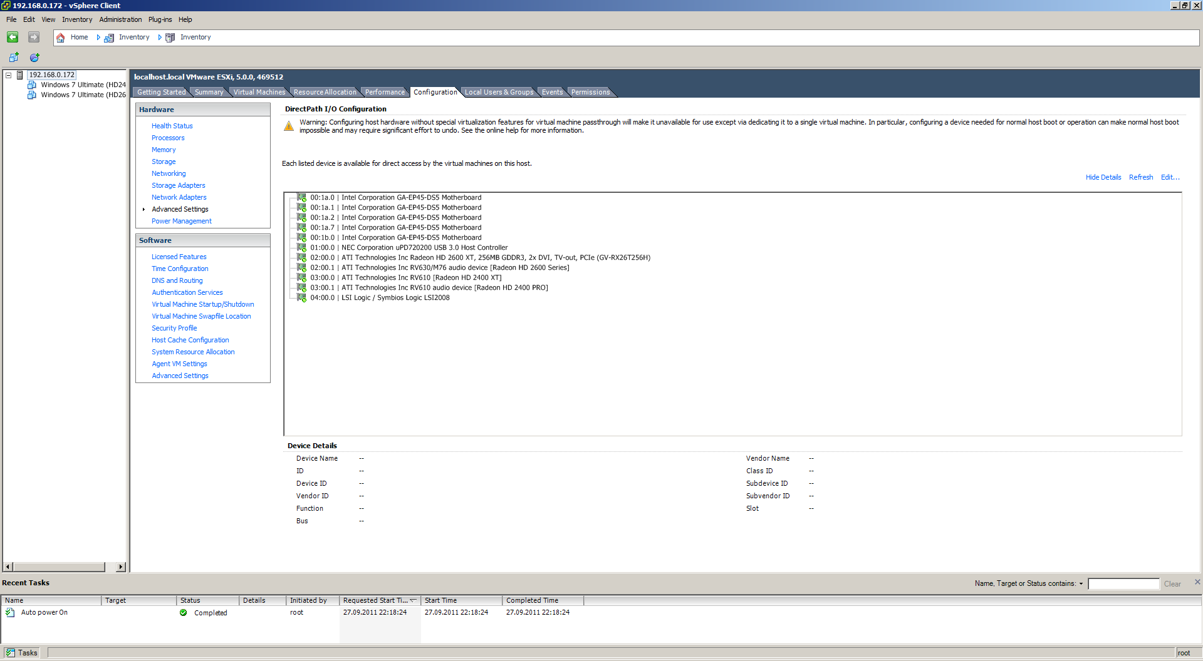Viewport: 1203px width, 661px height.
Task: Click the arrow after Home in breadcrumb
Action: 98,38
